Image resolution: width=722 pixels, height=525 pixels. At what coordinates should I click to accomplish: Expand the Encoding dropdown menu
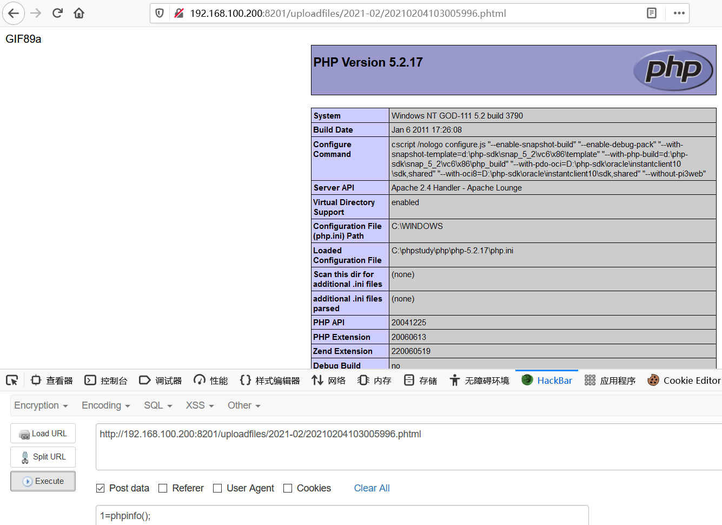click(x=106, y=405)
